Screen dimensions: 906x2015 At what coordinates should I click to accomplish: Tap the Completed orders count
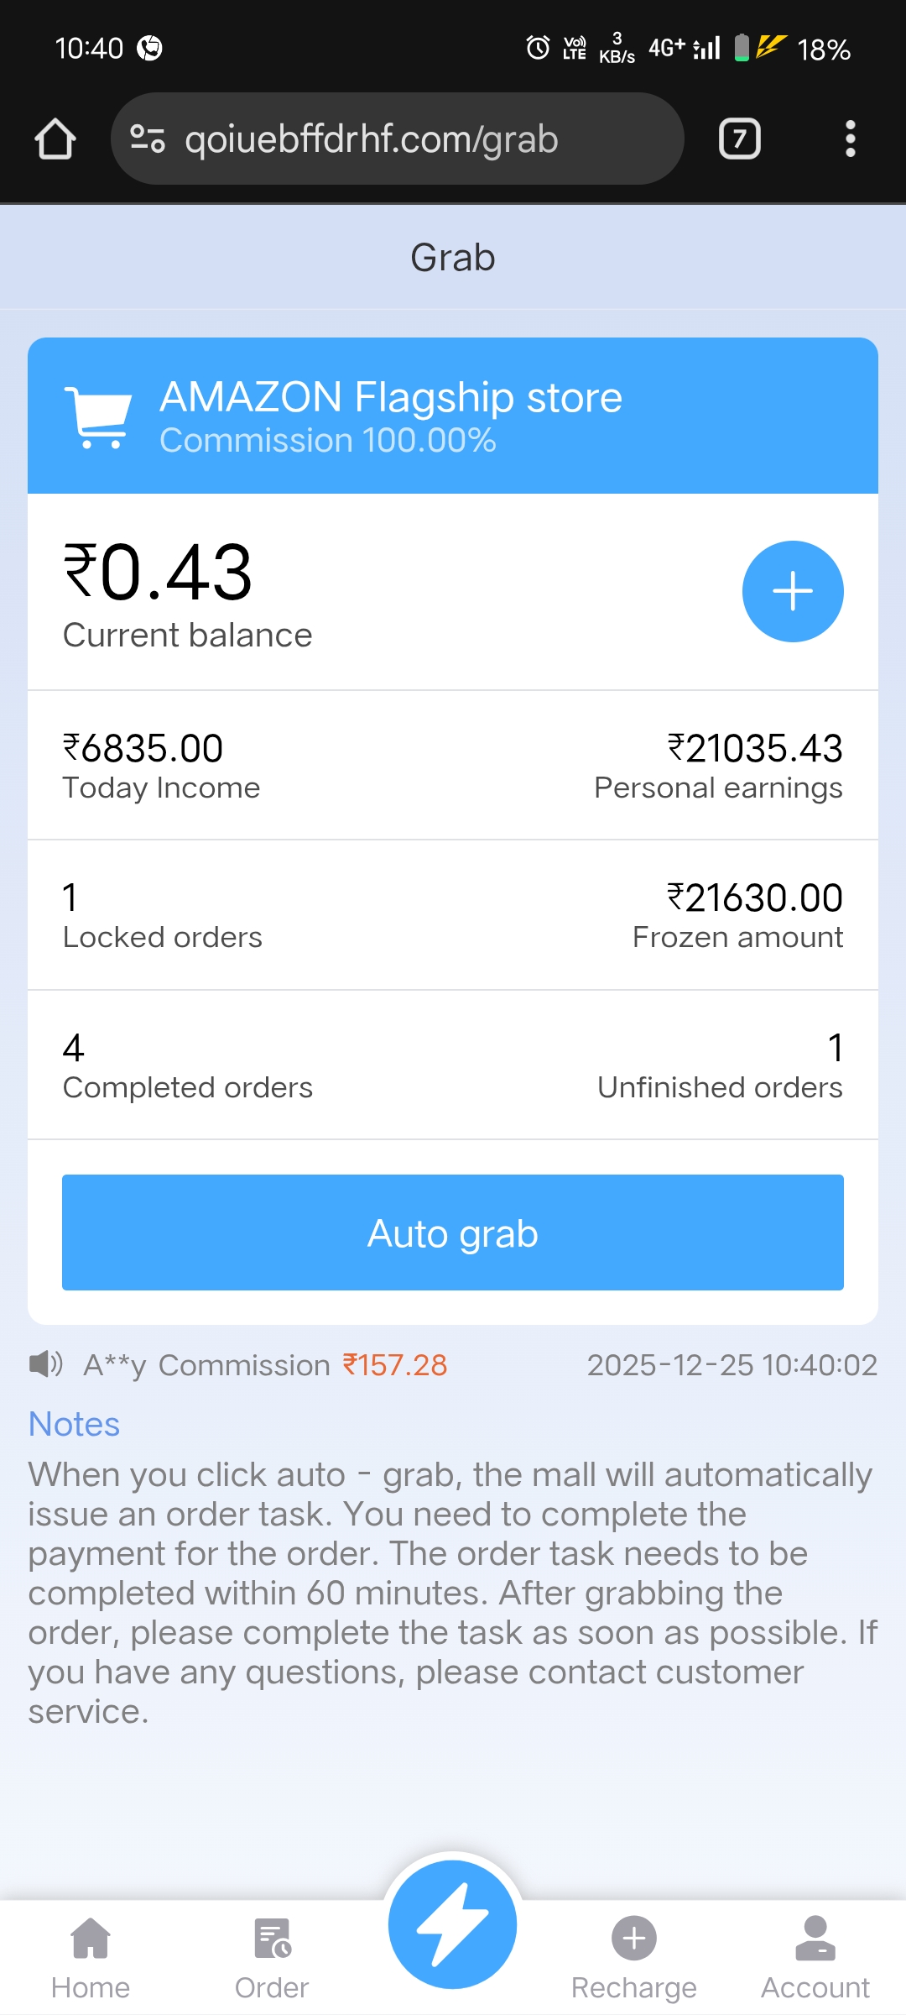(74, 1048)
